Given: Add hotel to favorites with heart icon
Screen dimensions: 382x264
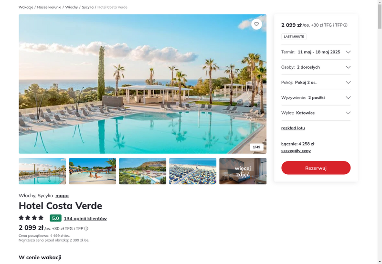Looking at the screenshot, I should coord(256,24).
